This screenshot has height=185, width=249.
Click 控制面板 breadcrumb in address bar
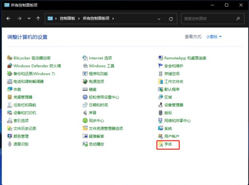(x=68, y=19)
